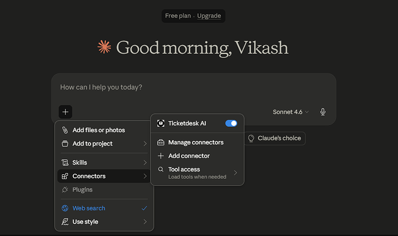Expand the Use style submenu chevron
This screenshot has height=236, width=398.
[145, 222]
